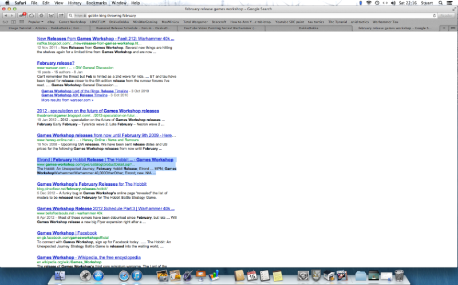Switch to the DakkaDakka tab

pyautogui.click(x=309, y=28)
